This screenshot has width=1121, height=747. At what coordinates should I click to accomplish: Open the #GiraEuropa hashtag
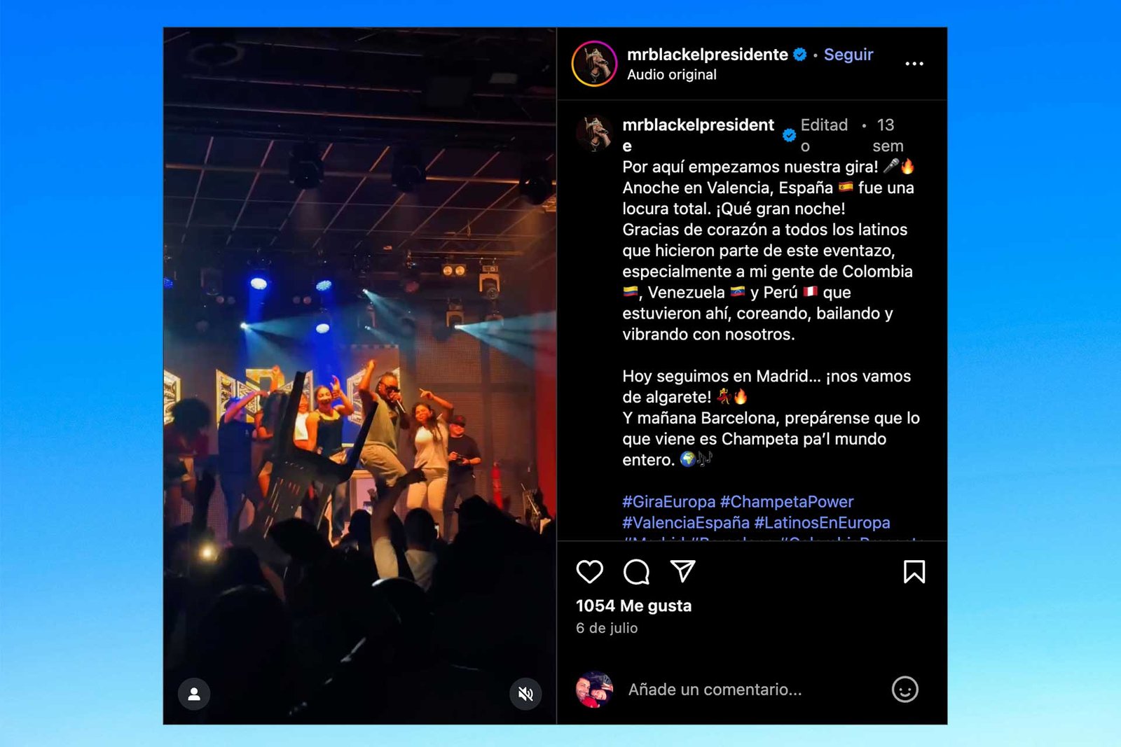click(x=669, y=502)
